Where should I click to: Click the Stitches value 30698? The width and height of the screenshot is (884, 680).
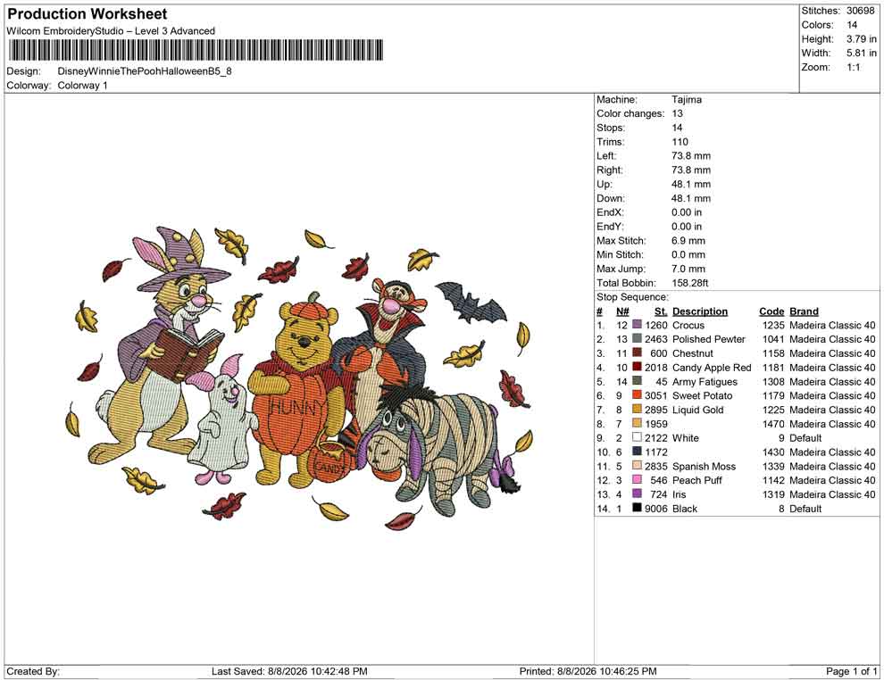[860, 11]
